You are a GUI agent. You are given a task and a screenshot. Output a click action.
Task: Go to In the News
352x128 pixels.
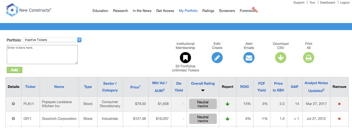pos(142,11)
